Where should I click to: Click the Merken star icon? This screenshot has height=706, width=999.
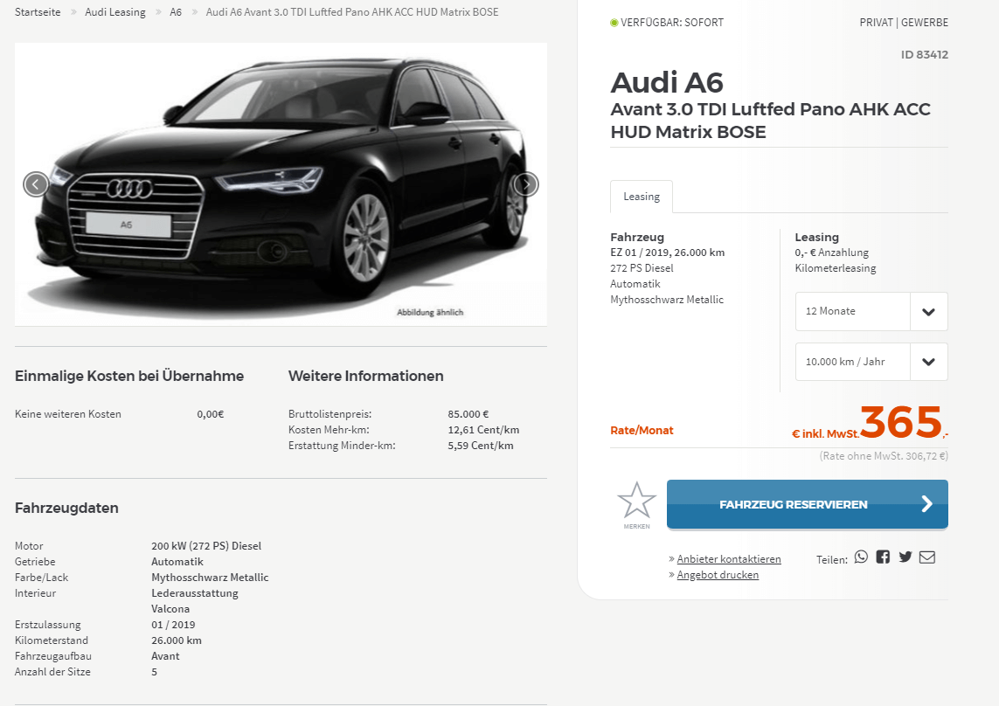point(636,501)
